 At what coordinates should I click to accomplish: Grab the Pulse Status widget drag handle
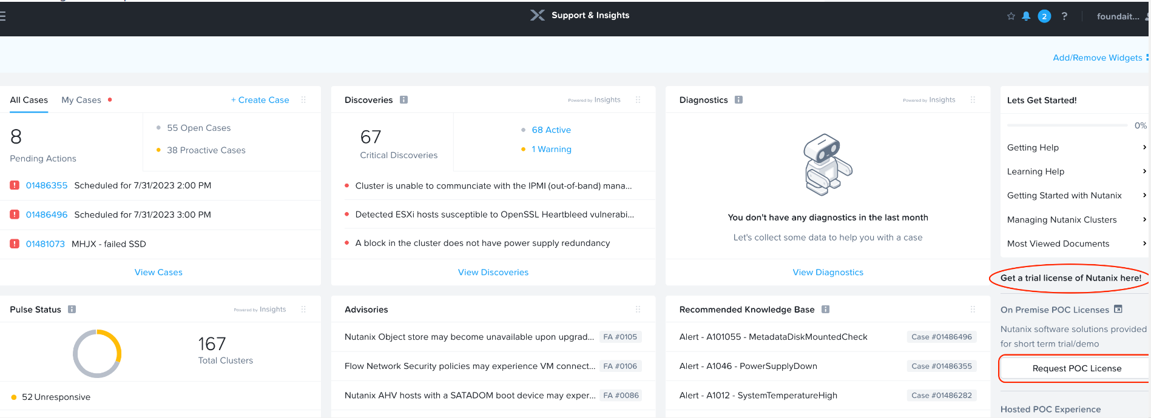tap(303, 310)
